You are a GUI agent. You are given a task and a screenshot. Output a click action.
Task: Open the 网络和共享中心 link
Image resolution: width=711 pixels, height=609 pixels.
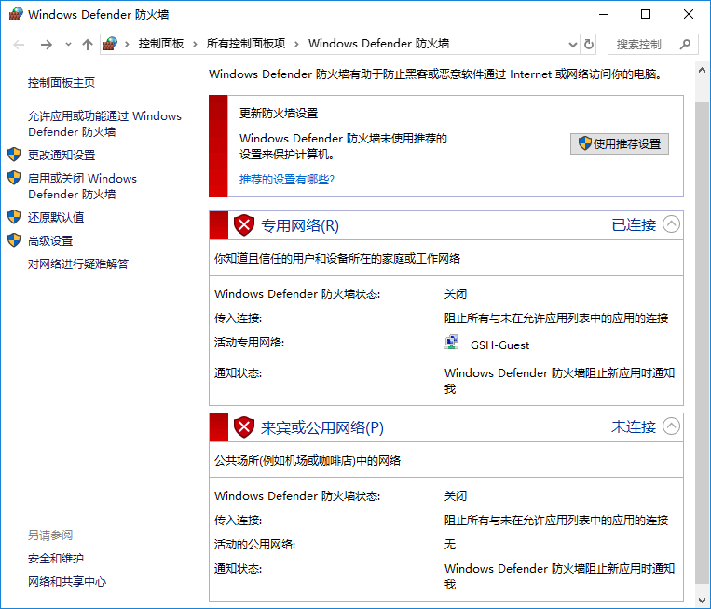tap(67, 581)
